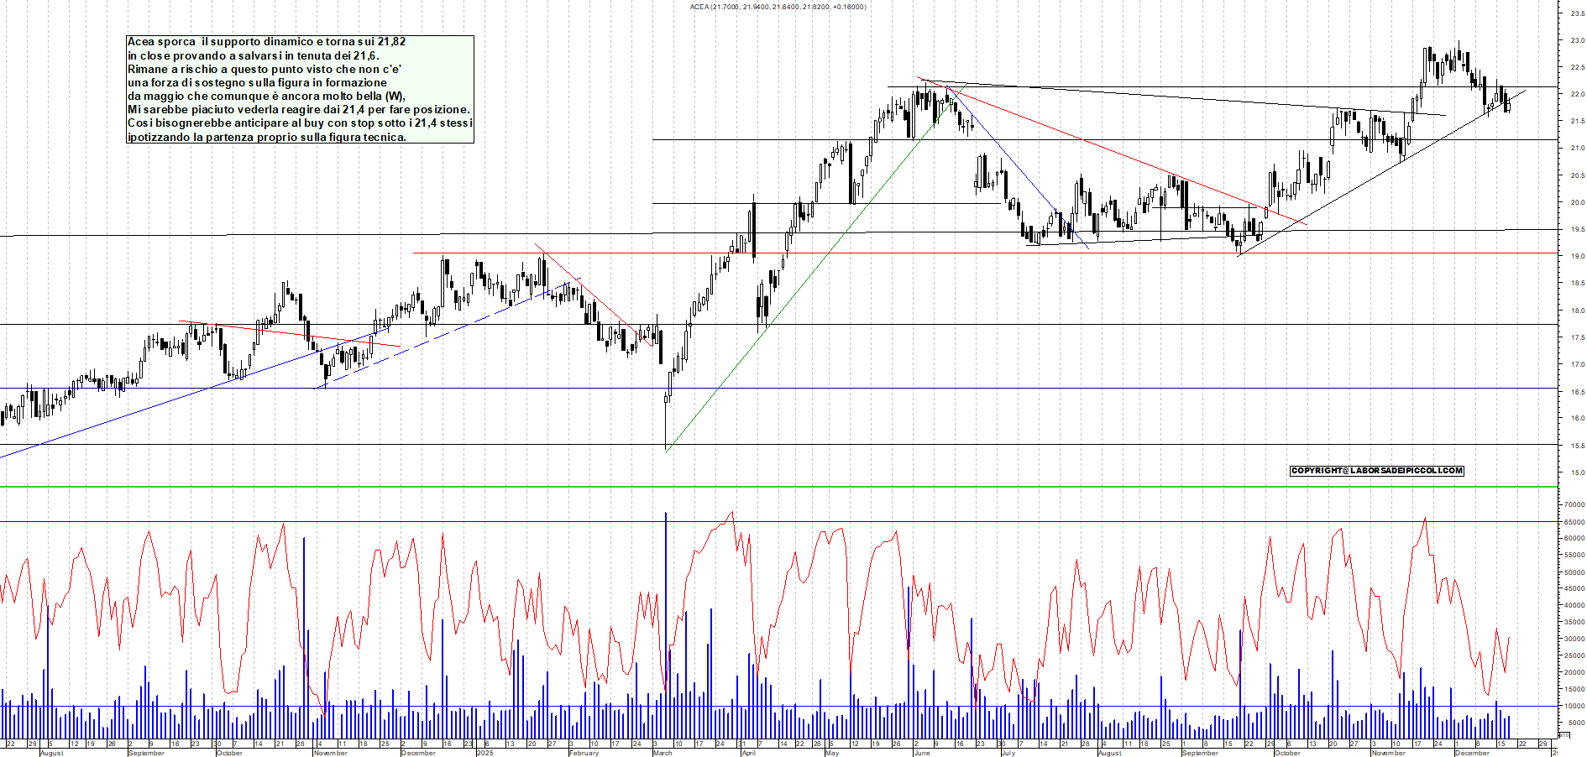
Task: Select the 2025 year label on time axis
Action: point(484,753)
